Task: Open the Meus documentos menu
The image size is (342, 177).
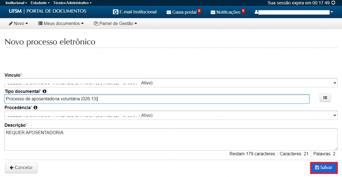Action: tap(60, 24)
